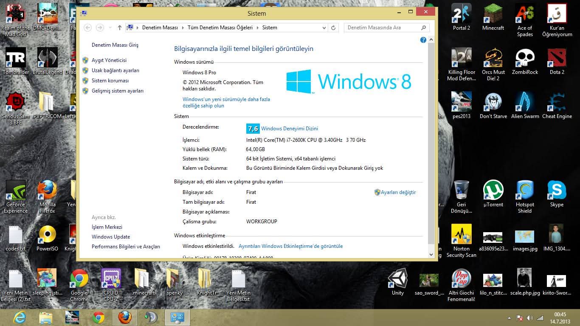Viewport: 580px width, 326px height.
Task: Select the Realm of the Mad God icon
Action: click(x=16, y=20)
